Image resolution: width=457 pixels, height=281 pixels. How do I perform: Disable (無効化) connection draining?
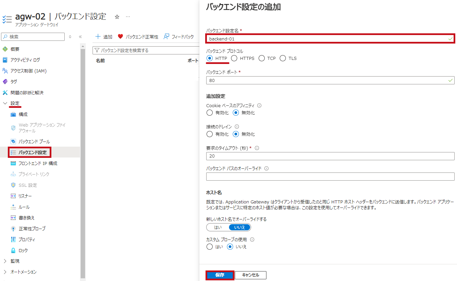point(236,134)
